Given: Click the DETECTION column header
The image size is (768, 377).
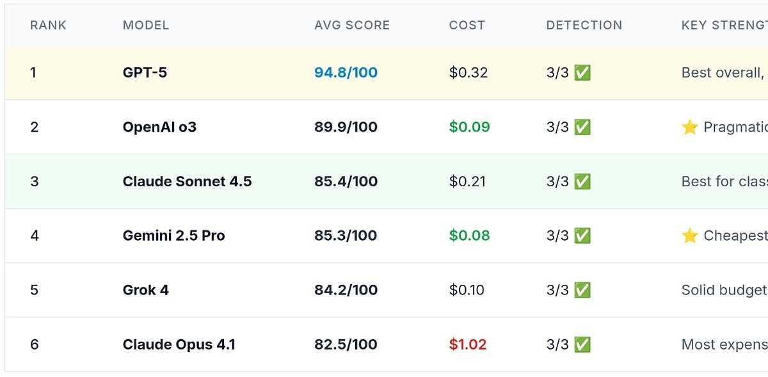Looking at the screenshot, I should pos(584,26).
